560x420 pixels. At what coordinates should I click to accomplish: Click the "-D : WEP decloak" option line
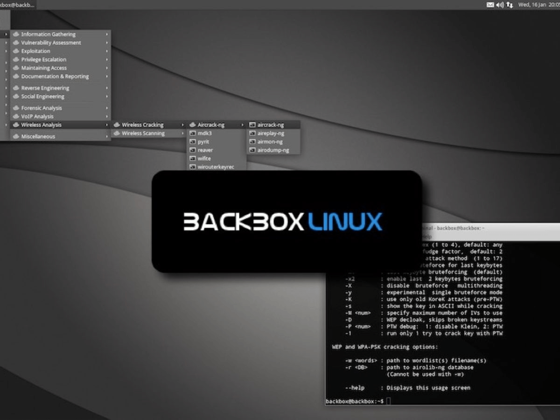pos(424,320)
